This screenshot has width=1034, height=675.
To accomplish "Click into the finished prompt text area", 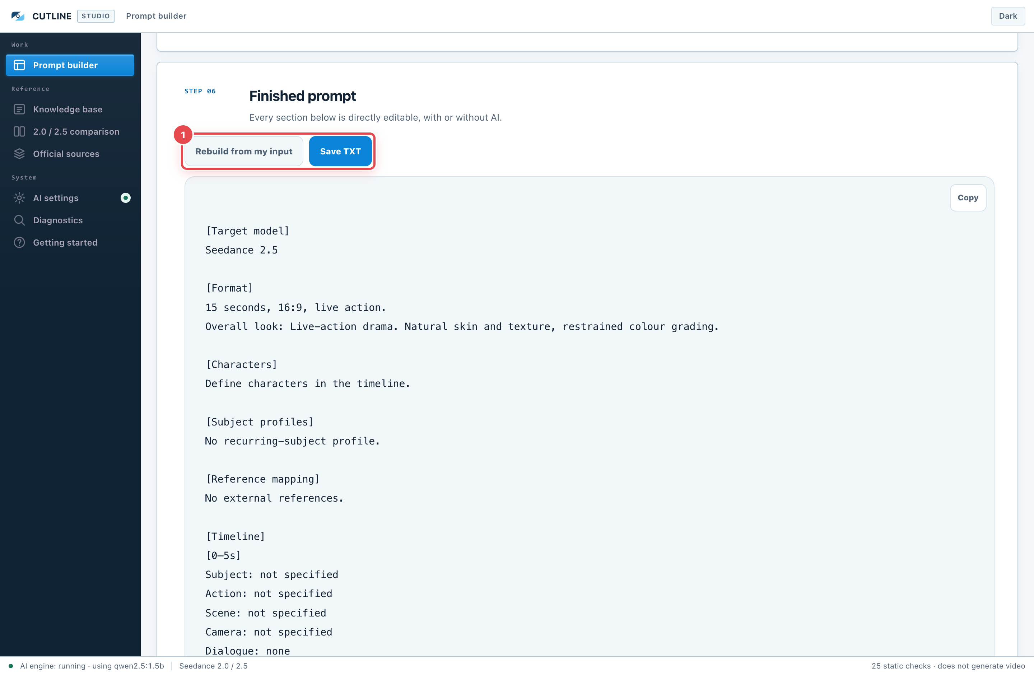I will pyautogui.click(x=589, y=417).
